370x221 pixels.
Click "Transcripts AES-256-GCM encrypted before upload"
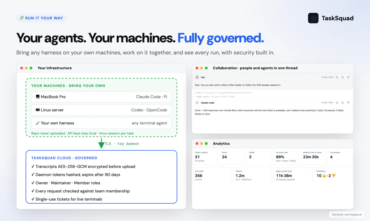point(85,167)
